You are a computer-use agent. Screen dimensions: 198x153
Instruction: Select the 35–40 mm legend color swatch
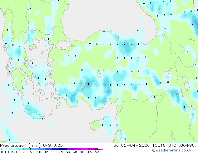77,149
